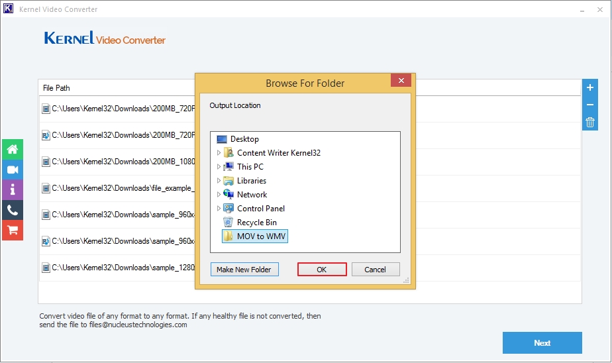Viewport: 612px width, 363px height.
Task: Click the Desktop icon in folder tree
Action: (x=222, y=139)
